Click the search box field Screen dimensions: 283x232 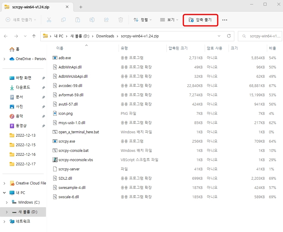point(260,36)
